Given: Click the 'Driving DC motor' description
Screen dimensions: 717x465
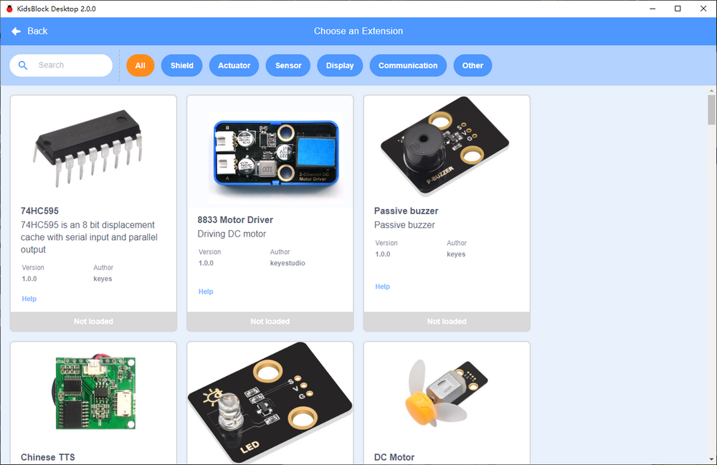Looking at the screenshot, I should 232,234.
